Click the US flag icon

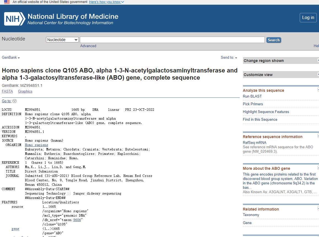(x=7, y=2)
